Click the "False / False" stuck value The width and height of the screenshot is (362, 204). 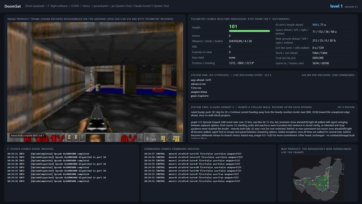[x=320, y=53]
